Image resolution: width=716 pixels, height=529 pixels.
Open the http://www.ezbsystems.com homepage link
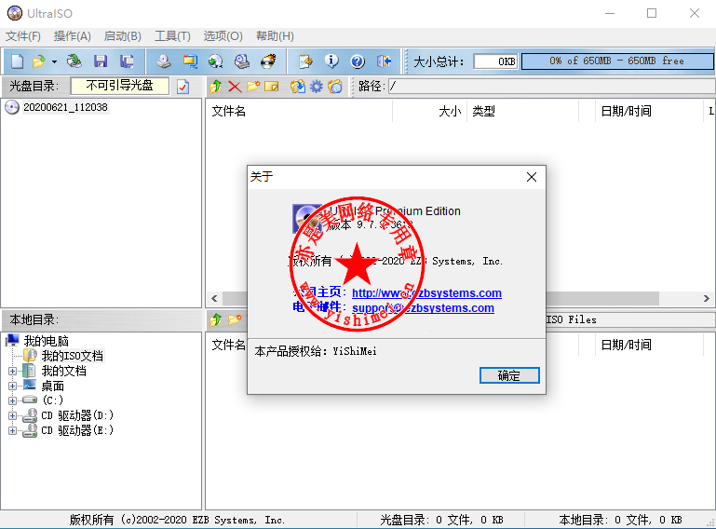pos(426,293)
